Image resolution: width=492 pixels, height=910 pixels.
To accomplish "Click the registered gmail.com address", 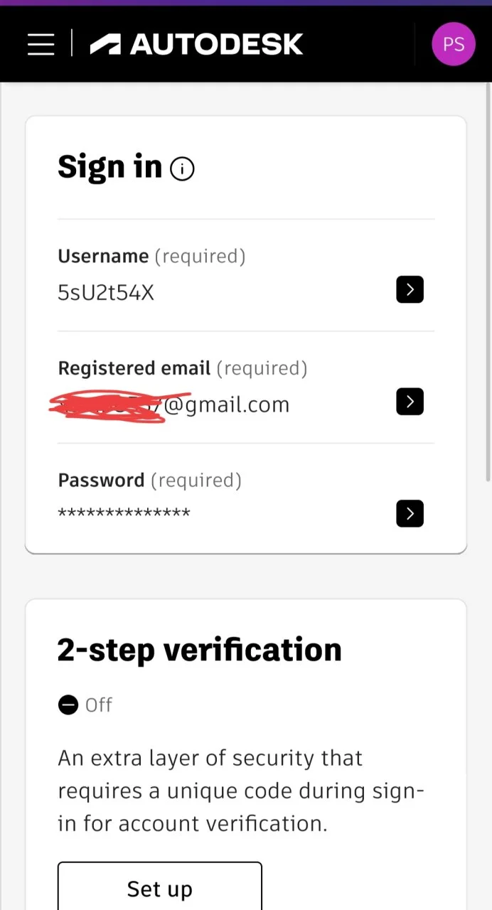I will [x=169, y=405].
